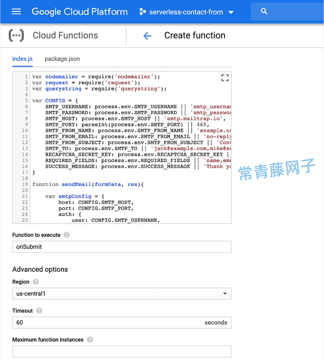Click help icon beside Region
This screenshot has width=324, height=360.
36,282
